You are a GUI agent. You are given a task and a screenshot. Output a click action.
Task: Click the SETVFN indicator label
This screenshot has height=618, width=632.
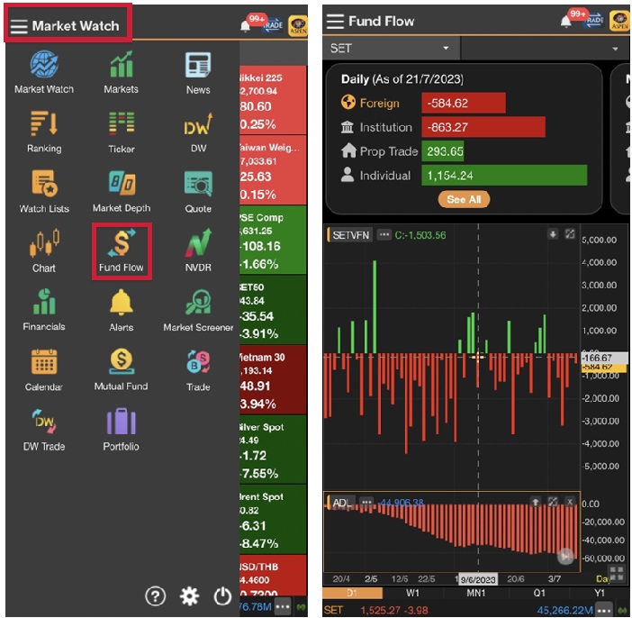(x=350, y=235)
